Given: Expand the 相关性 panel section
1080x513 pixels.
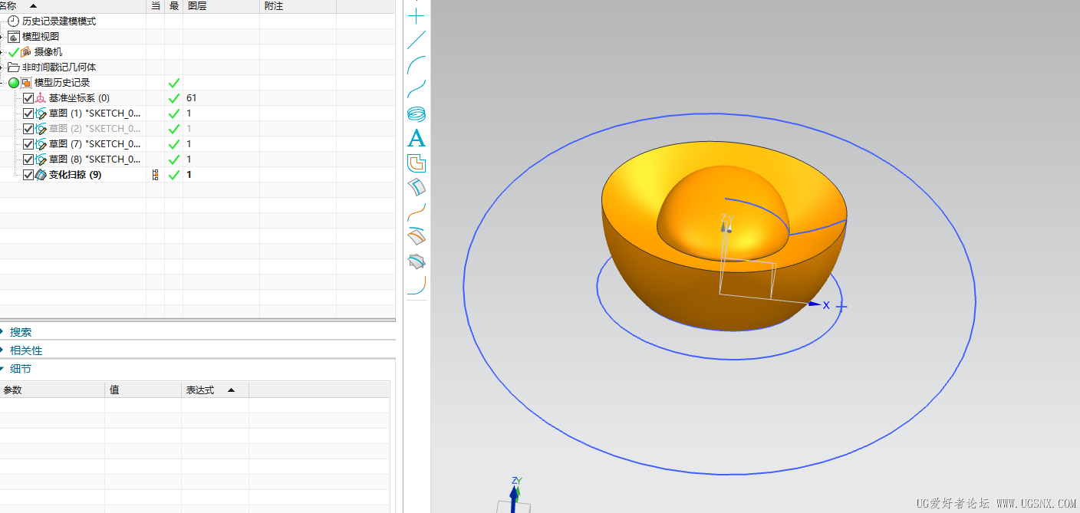Looking at the screenshot, I should (x=26, y=350).
